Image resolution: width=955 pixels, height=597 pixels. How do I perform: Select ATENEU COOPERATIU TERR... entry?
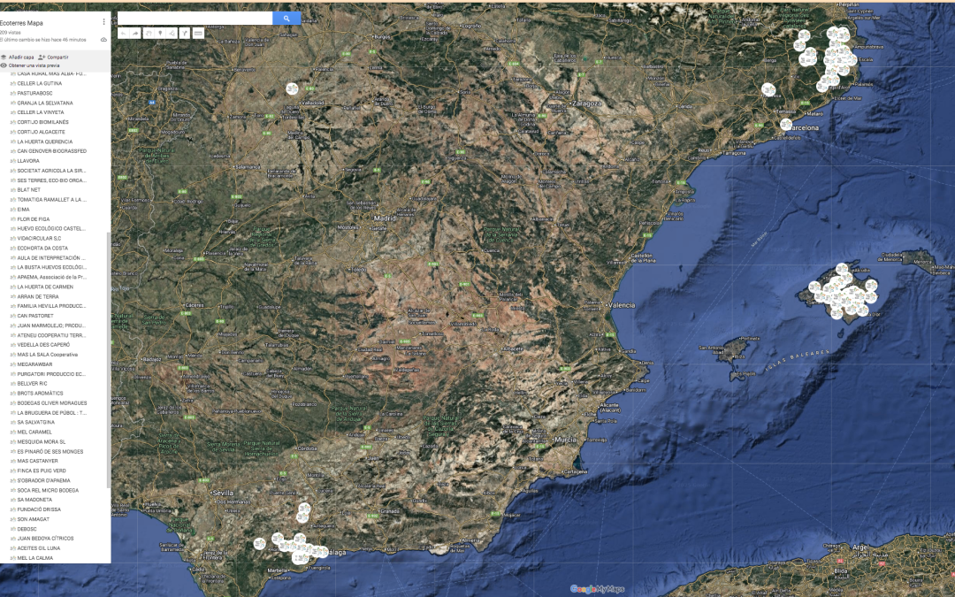pos(52,335)
